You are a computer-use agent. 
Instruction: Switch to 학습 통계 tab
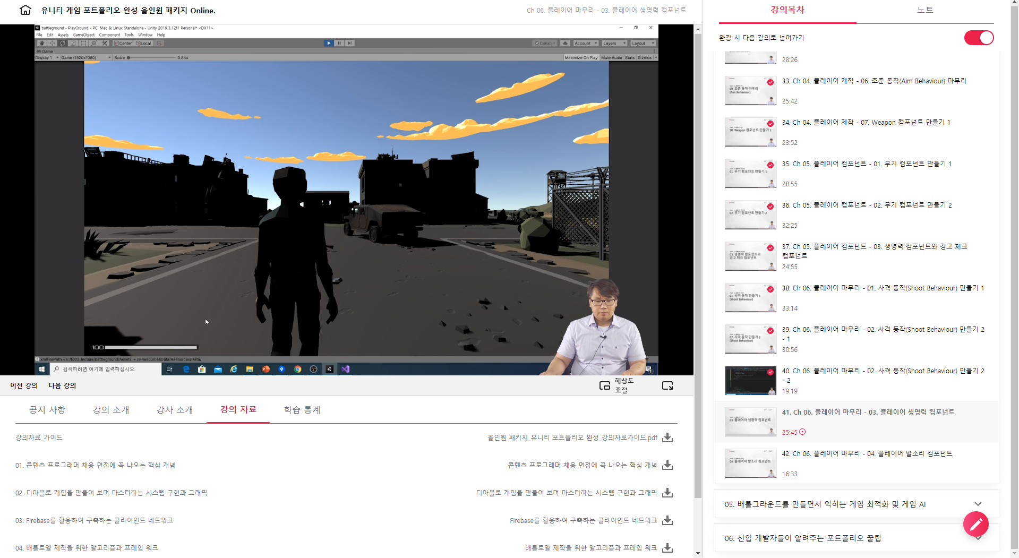(x=302, y=410)
